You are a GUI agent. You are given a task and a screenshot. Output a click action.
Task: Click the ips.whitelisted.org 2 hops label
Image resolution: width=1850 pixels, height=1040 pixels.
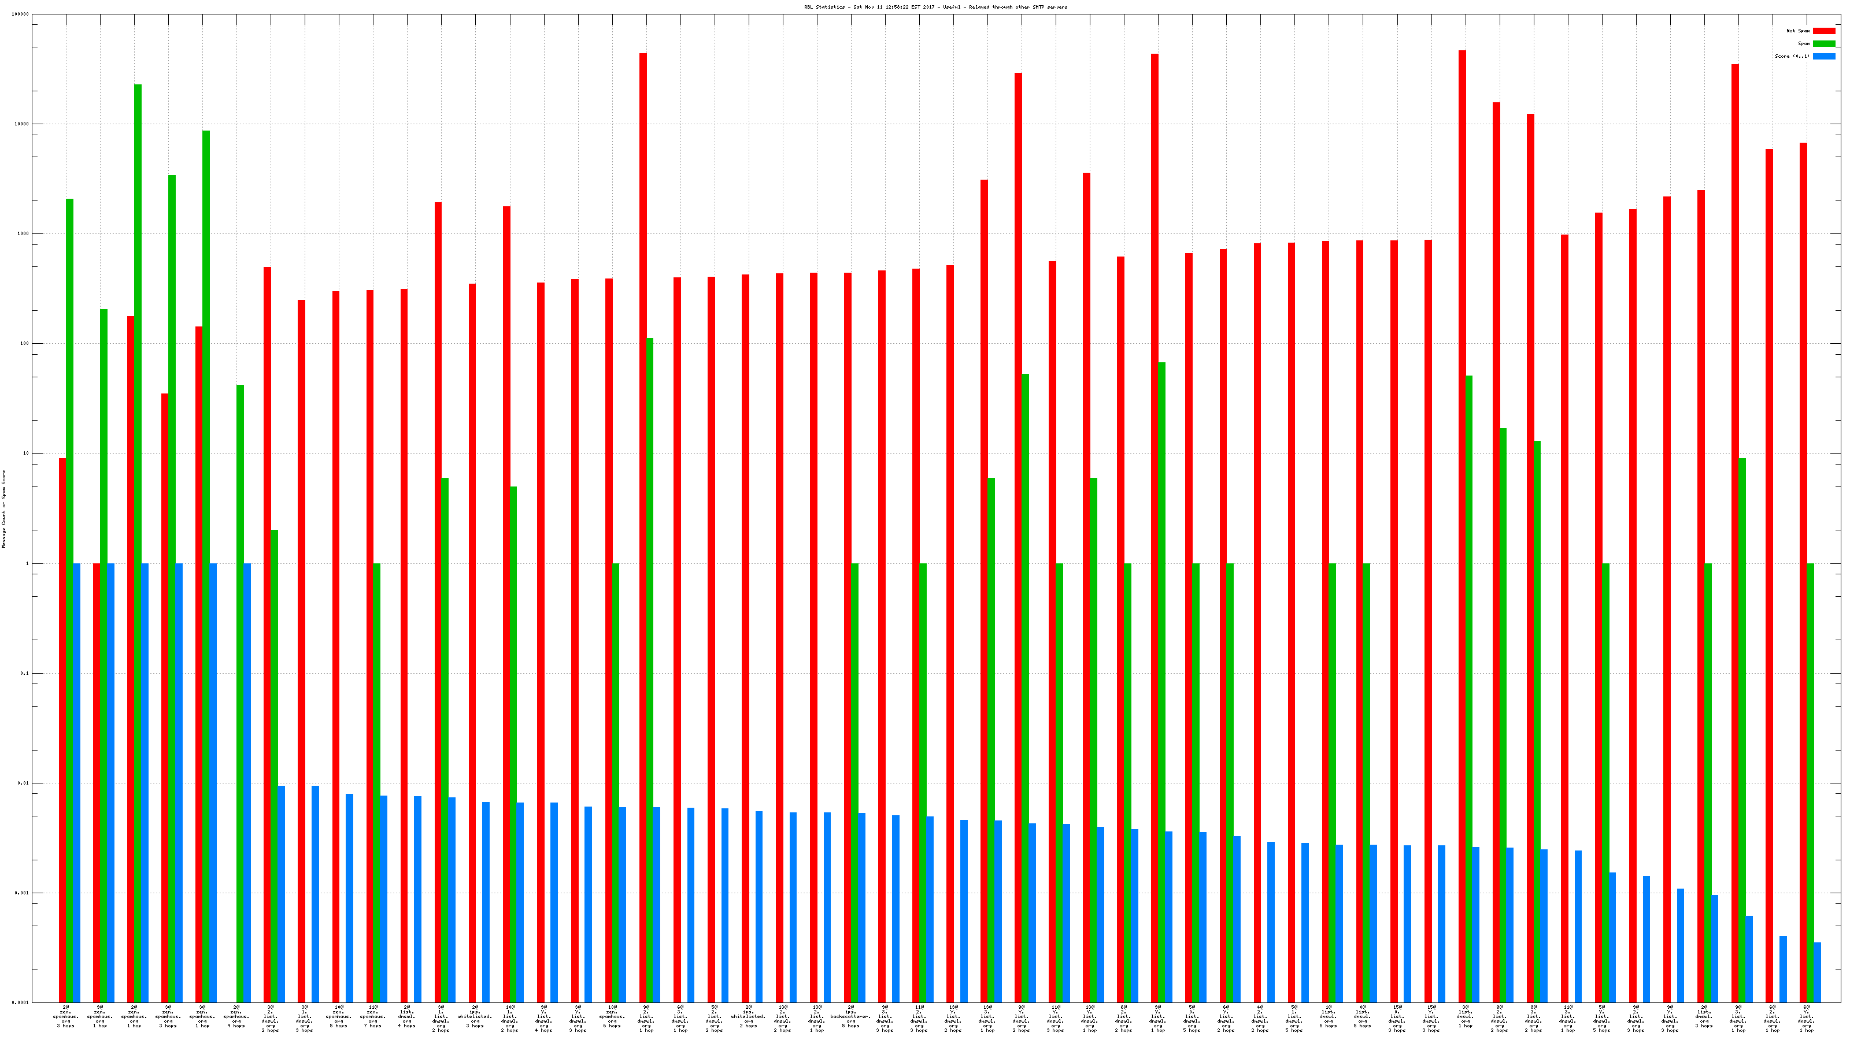[x=748, y=1016]
